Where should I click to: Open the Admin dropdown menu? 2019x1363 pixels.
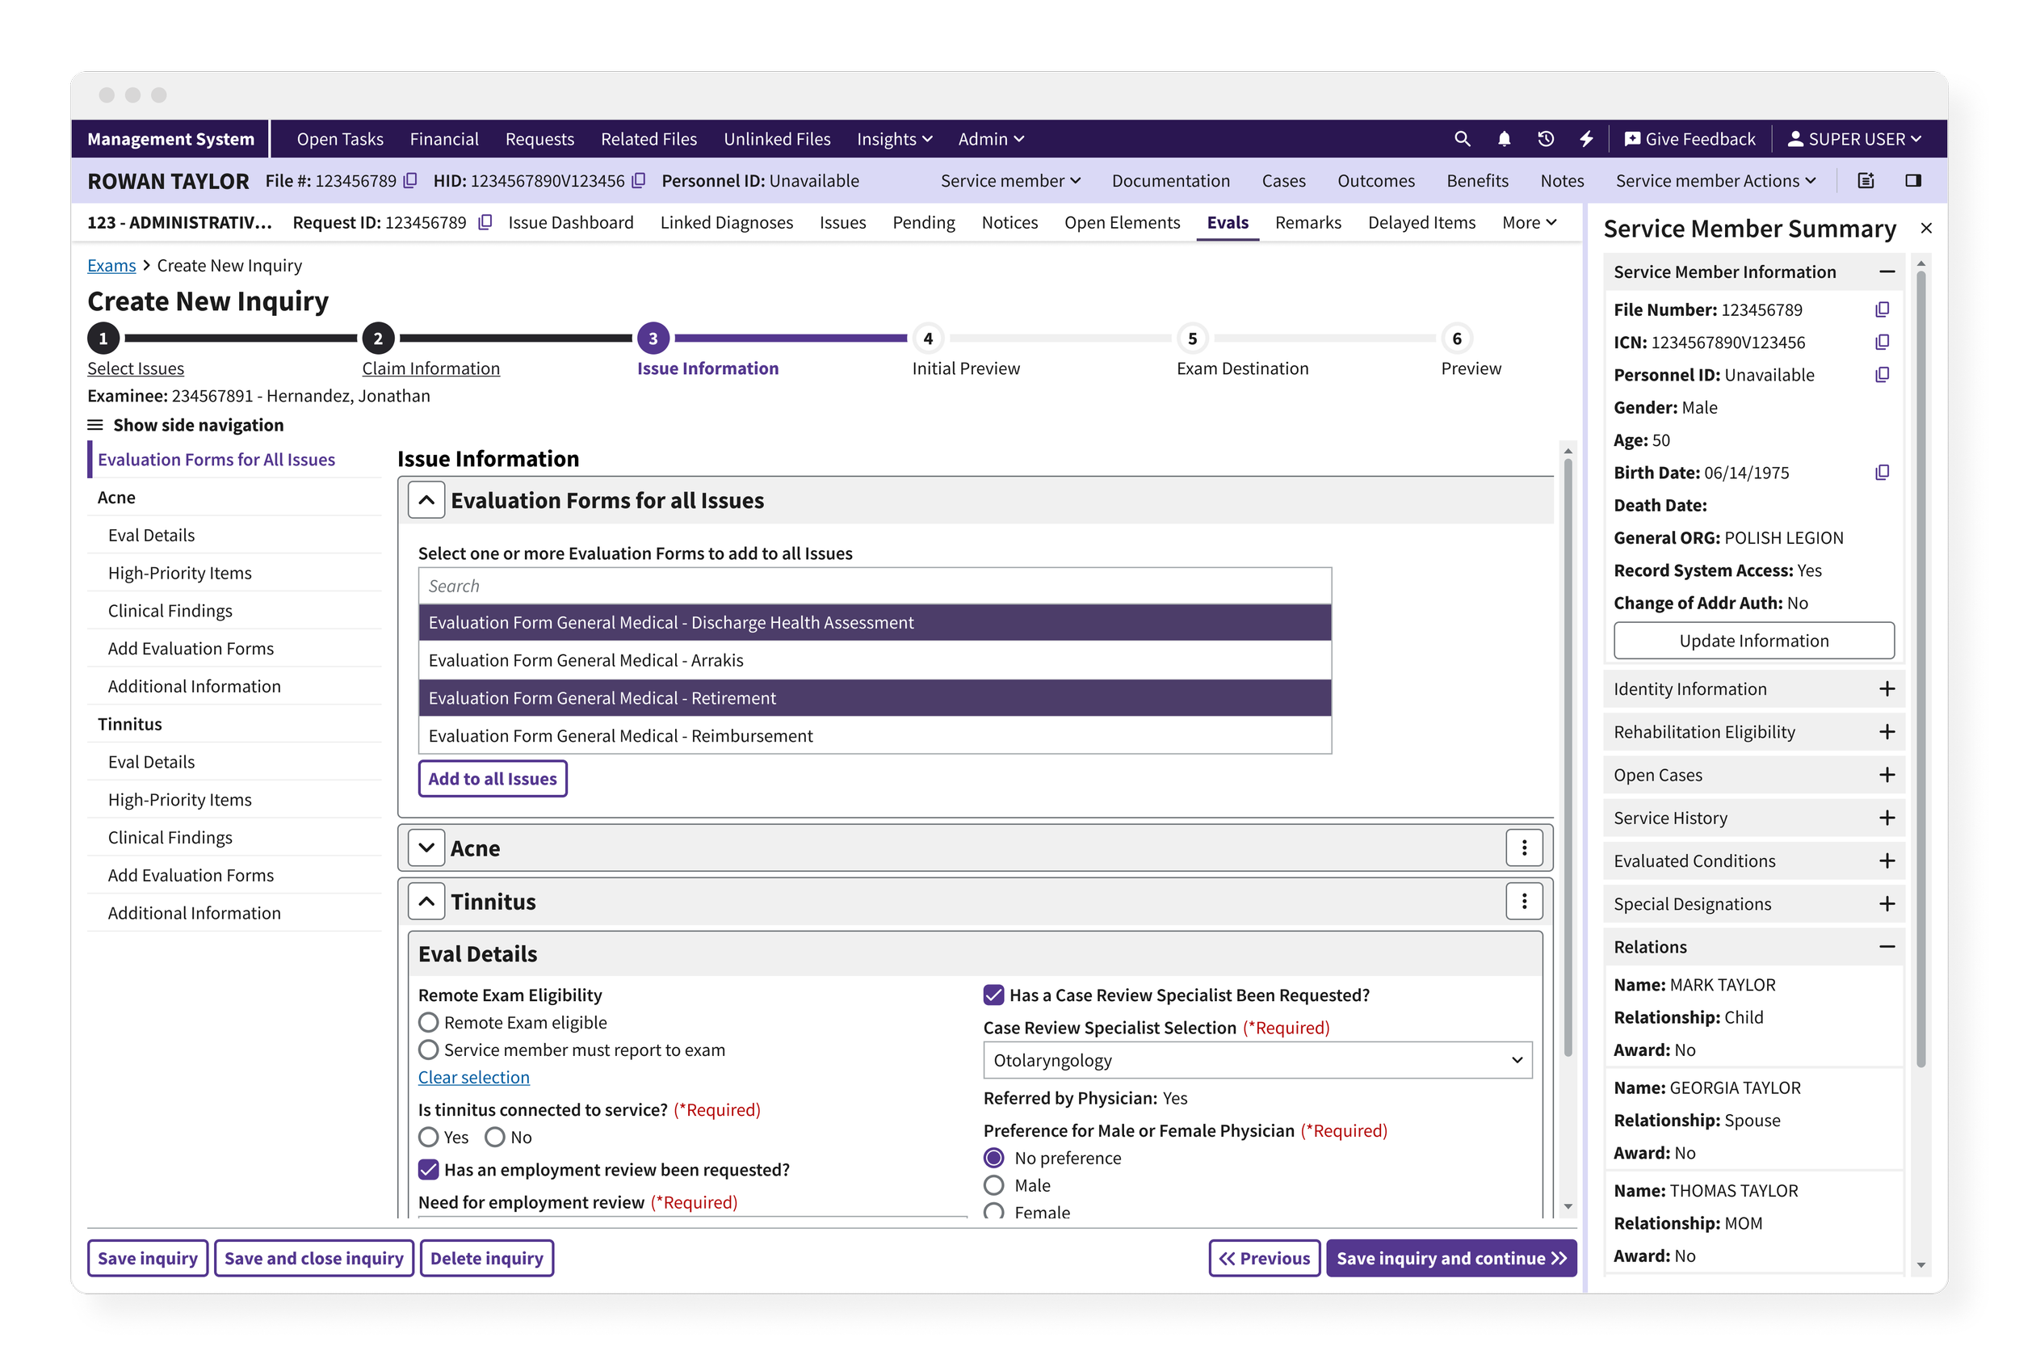990,139
